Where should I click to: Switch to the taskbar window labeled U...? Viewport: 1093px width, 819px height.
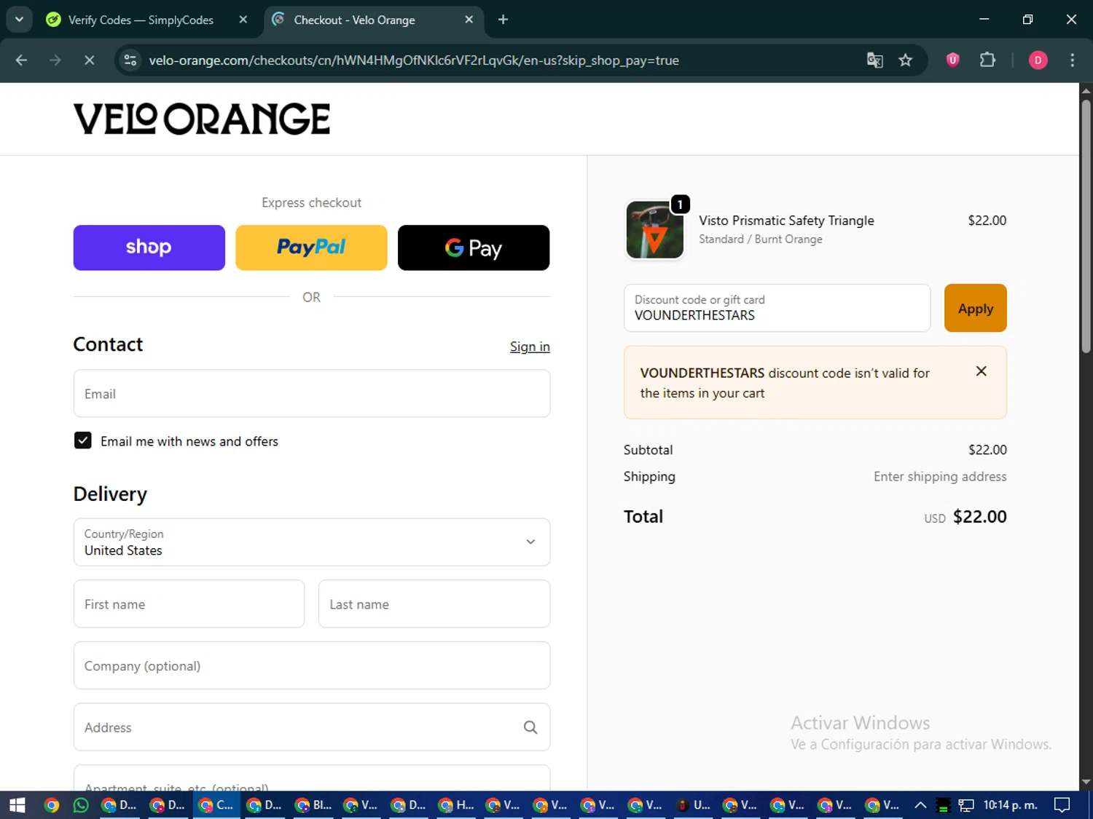[694, 805]
